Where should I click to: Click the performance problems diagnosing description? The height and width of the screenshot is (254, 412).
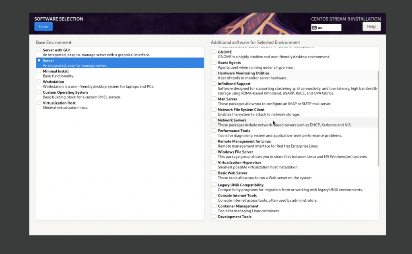(x=280, y=135)
